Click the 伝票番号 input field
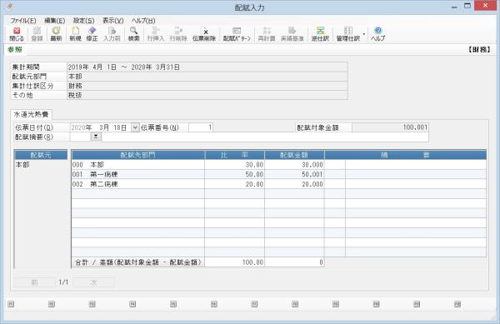The image size is (500, 324). 201,127
